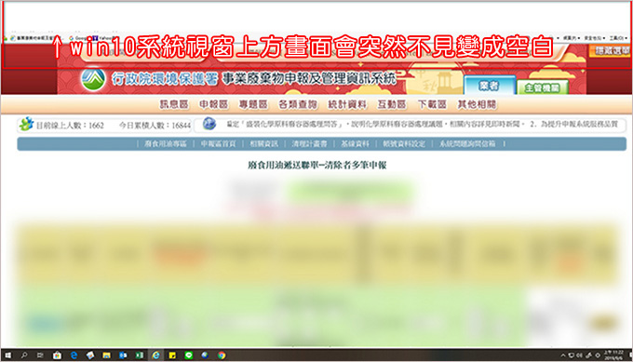Show hidden system tray icons

[563, 355]
